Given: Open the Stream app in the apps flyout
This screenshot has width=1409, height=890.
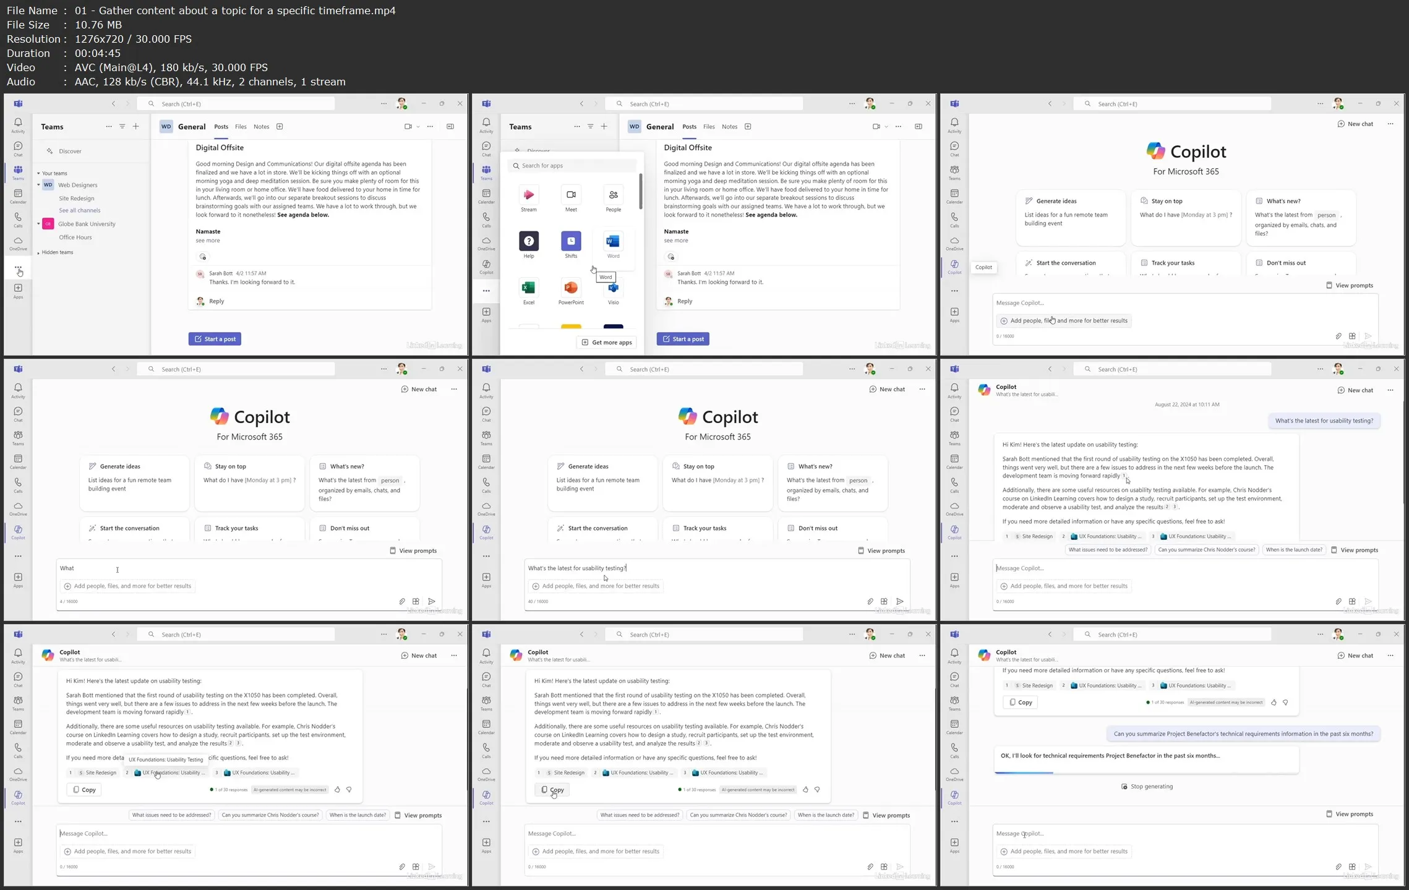Looking at the screenshot, I should [x=528, y=195].
